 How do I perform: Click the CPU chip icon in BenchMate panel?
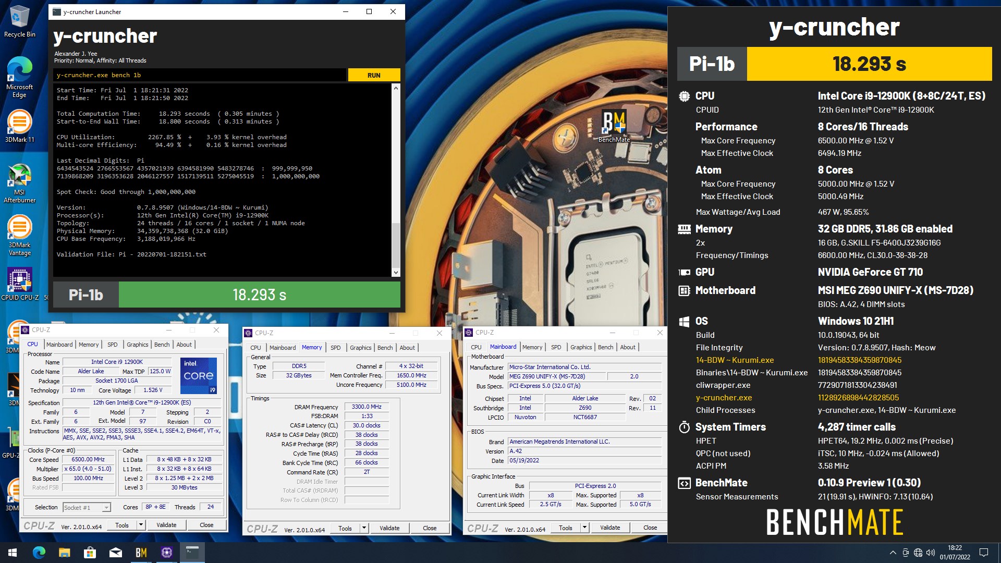pos(684,96)
